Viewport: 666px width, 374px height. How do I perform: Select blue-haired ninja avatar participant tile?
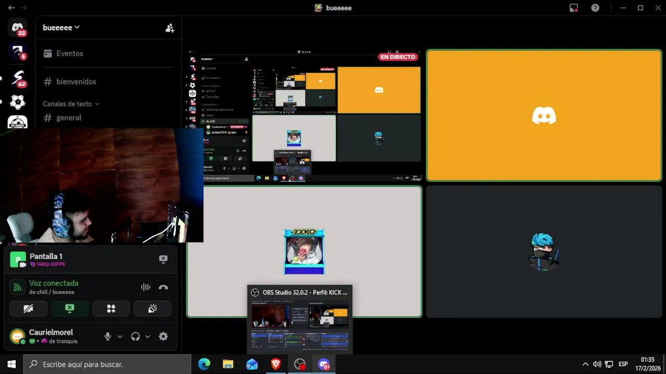click(544, 252)
